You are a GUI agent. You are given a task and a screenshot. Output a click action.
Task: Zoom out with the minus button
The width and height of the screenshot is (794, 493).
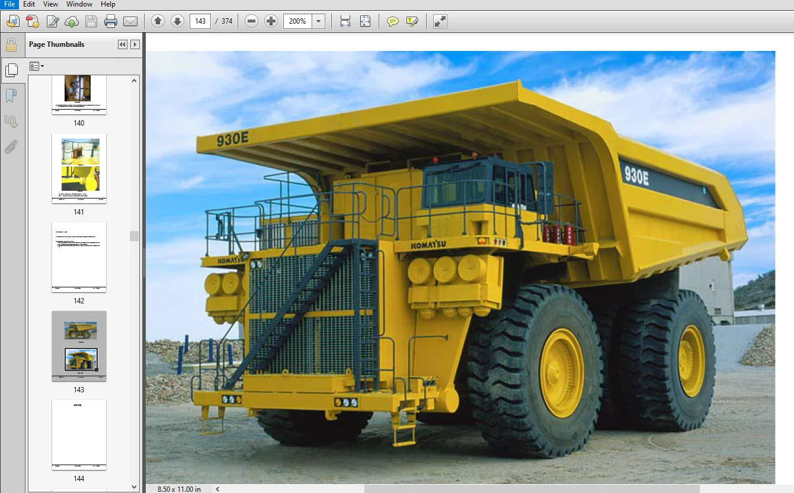(x=251, y=21)
